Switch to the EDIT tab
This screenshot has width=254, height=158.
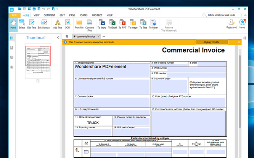point(62,15)
